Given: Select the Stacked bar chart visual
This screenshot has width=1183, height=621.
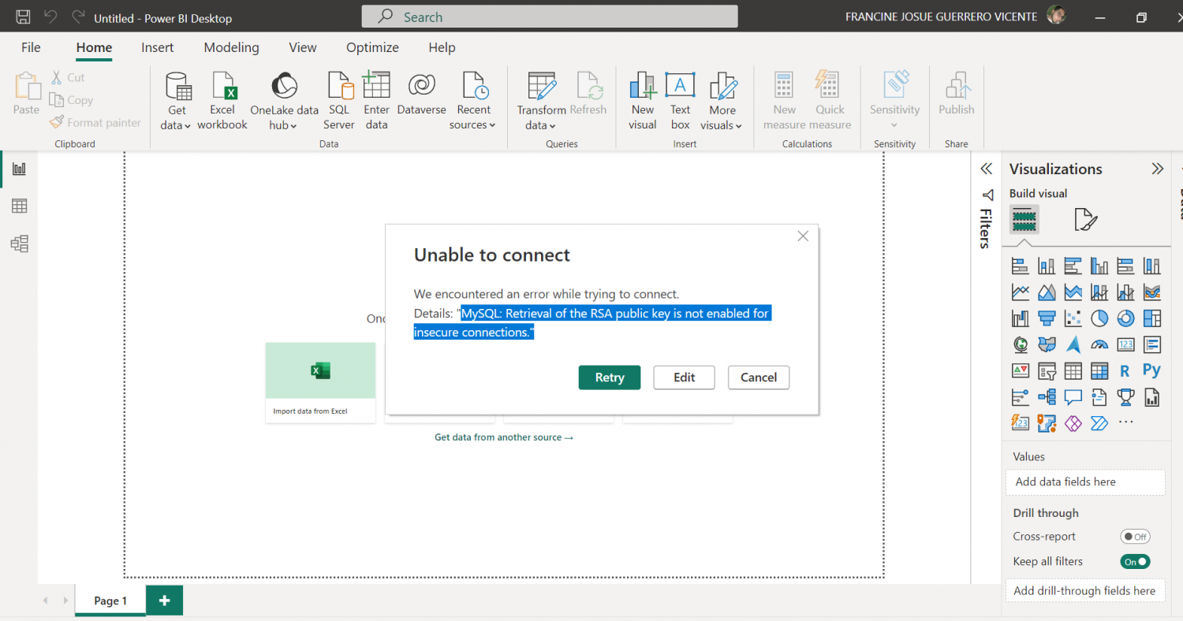Looking at the screenshot, I should click(x=1021, y=266).
